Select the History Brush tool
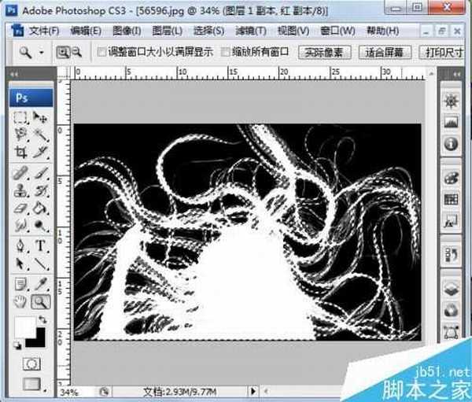472x402 pixels. click(x=41, y=190)
